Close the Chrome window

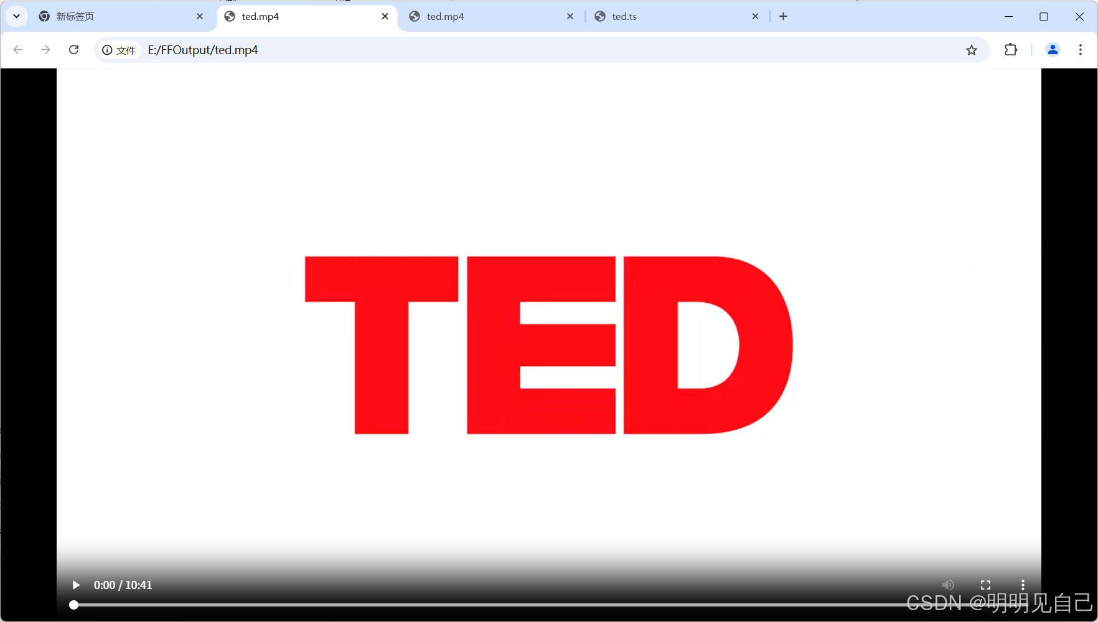(1079, 17)
